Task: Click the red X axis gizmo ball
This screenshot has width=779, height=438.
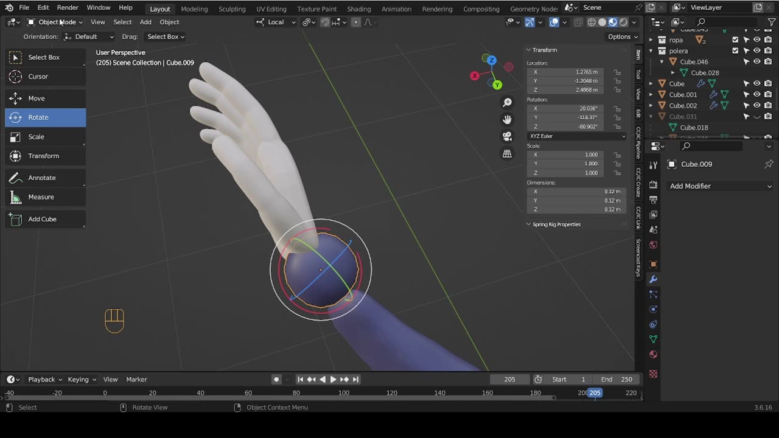Action: pyautogui.click(x=475, y=76)
